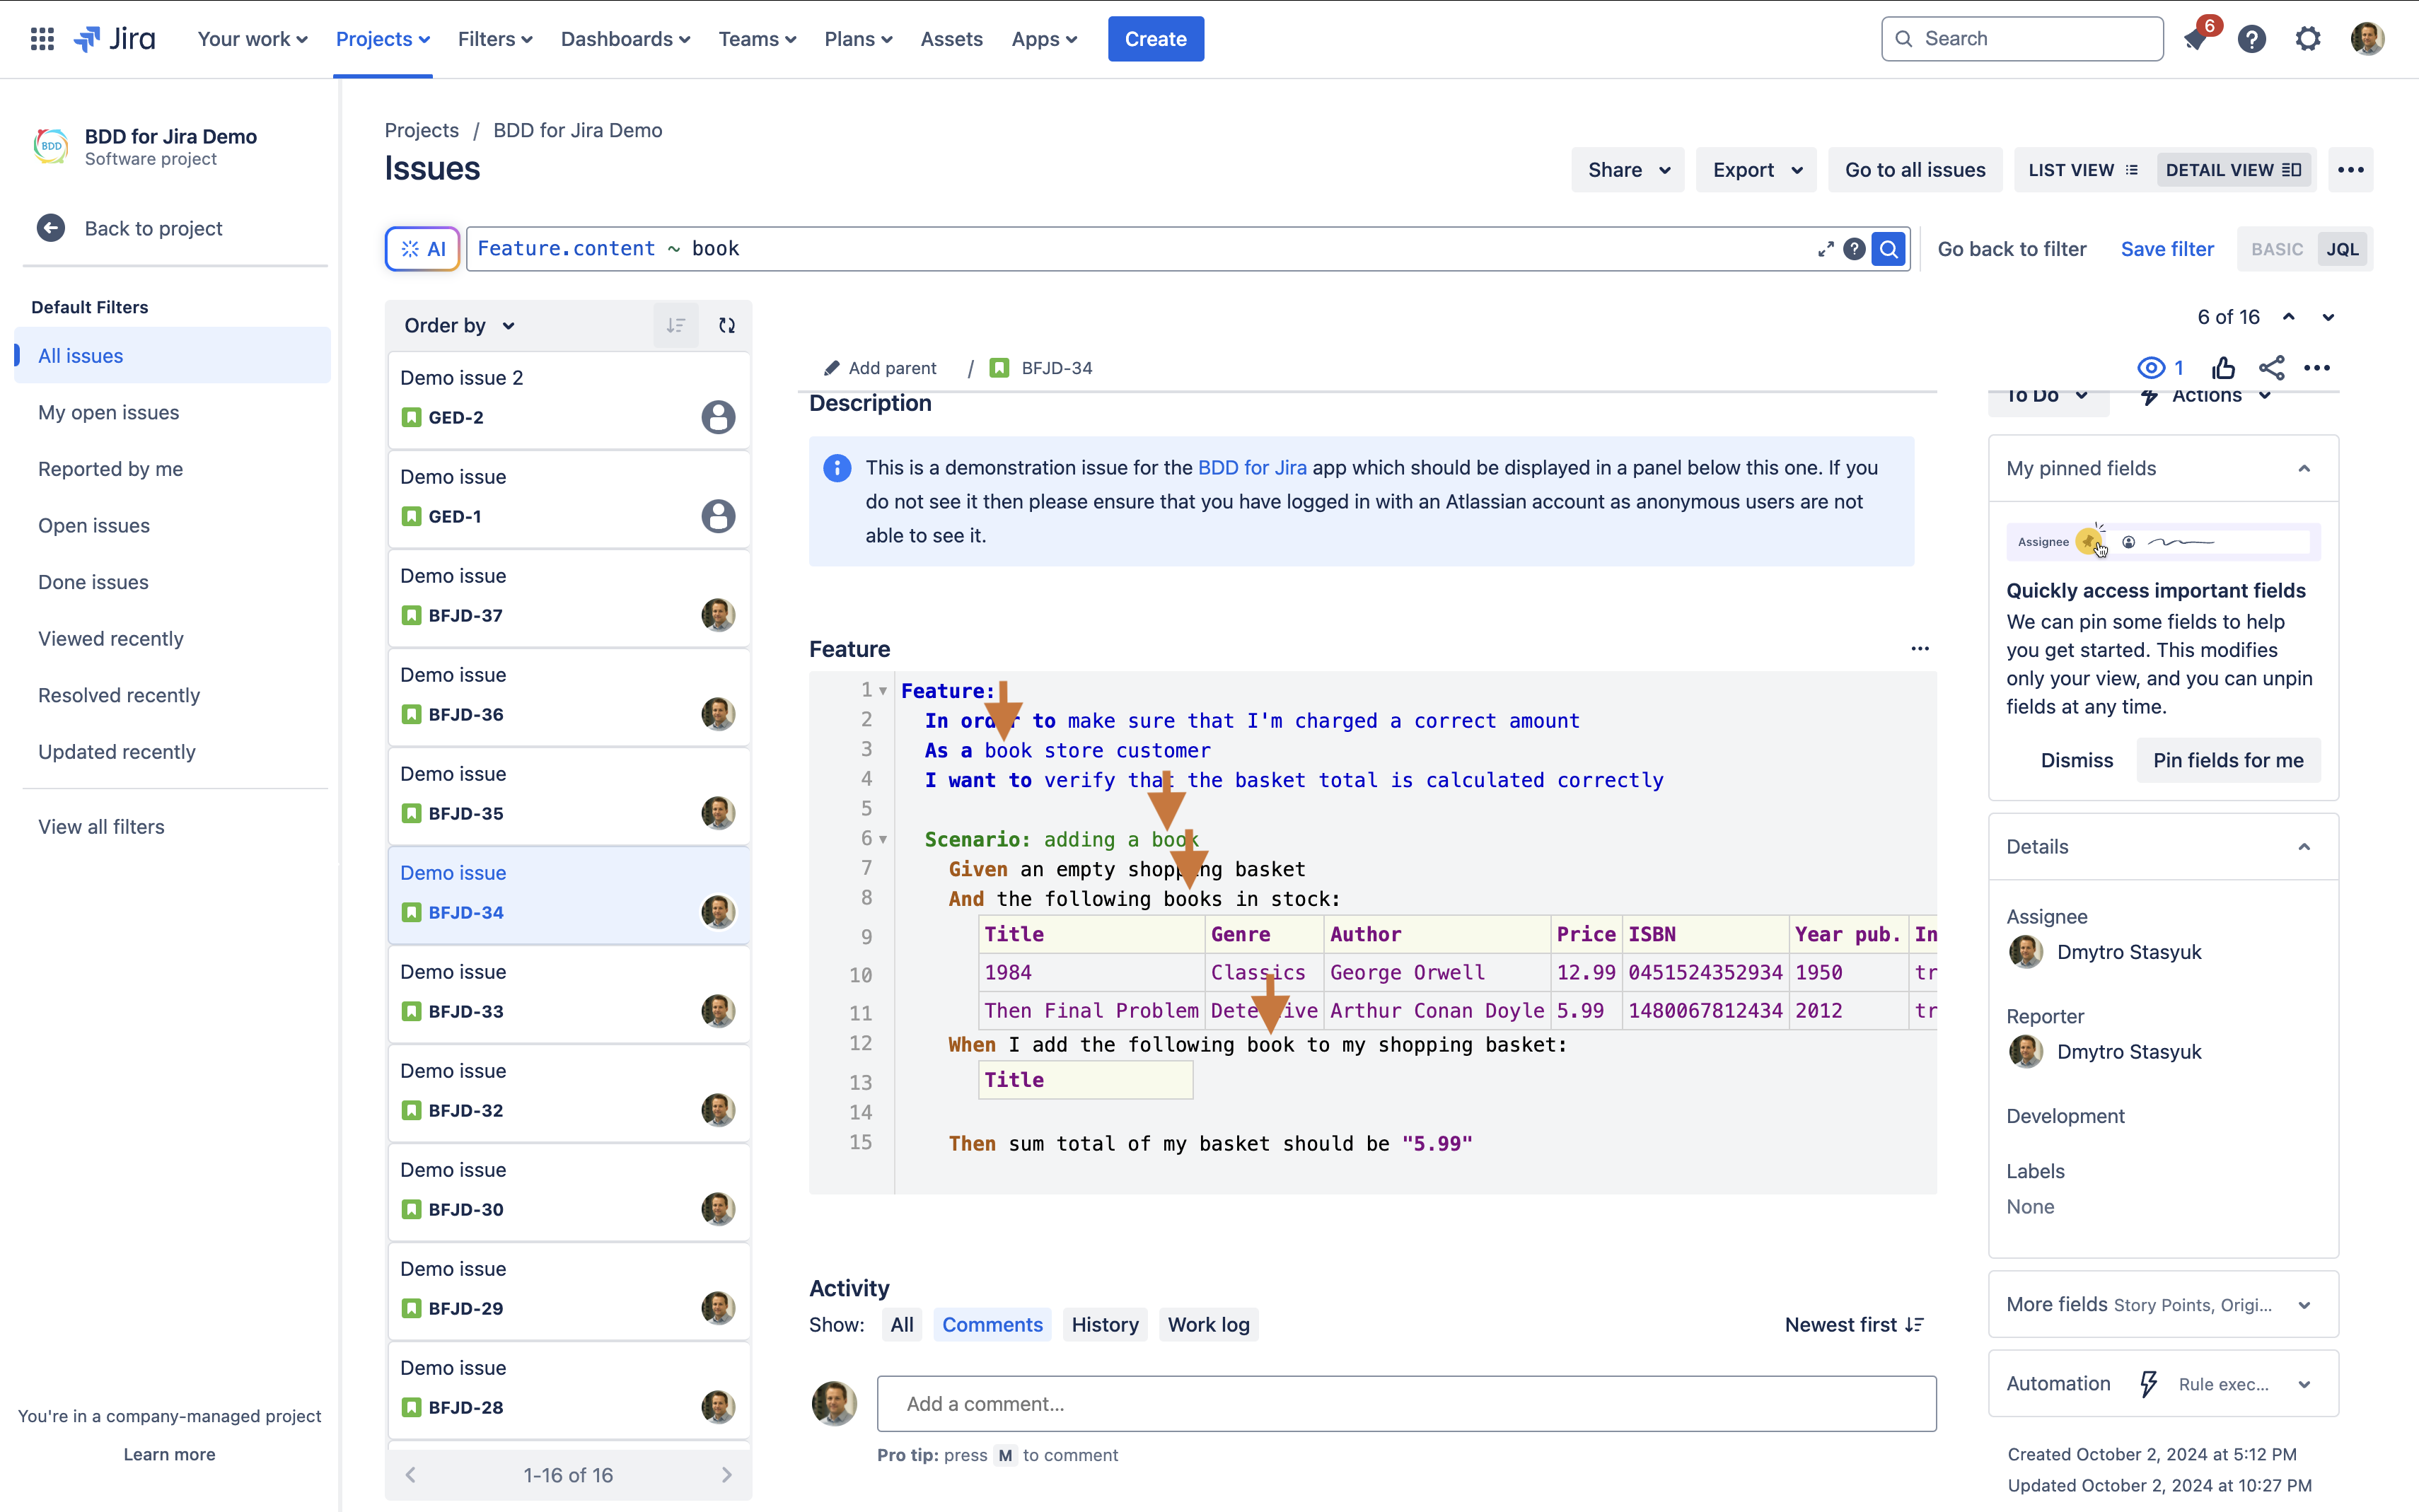The width and height of the screenshot is (2419, 1512).
Task: Click the Automation lightning bolt icon
Action: tap(2147, 1384)
